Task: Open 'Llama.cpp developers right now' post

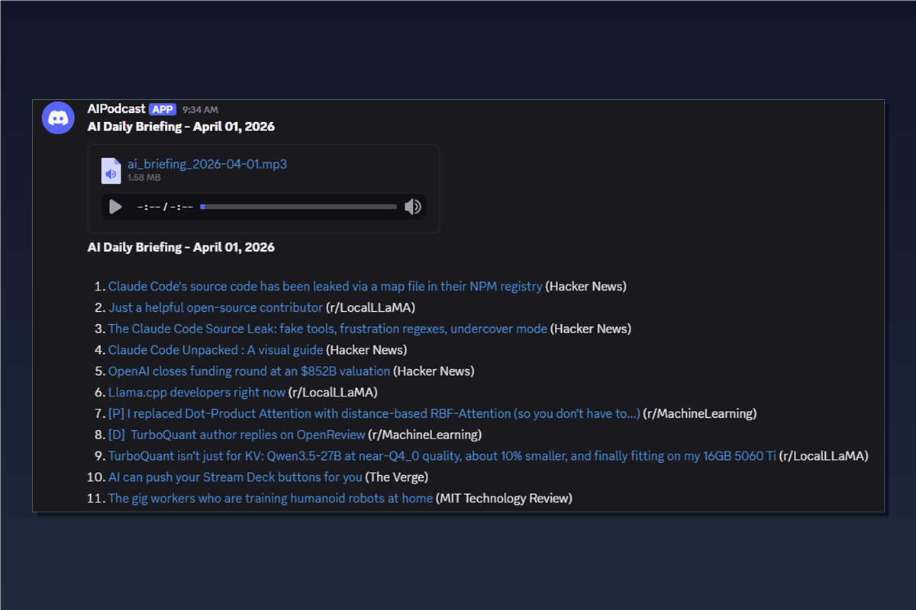Action: 195,392
